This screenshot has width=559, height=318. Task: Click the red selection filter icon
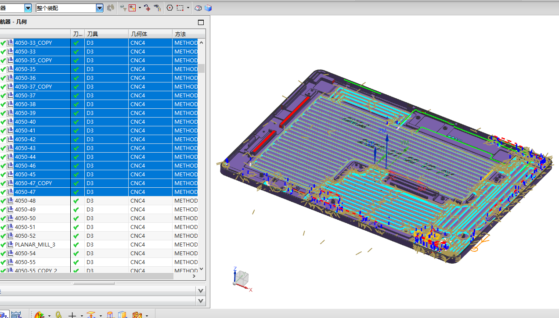click(132, 8)
